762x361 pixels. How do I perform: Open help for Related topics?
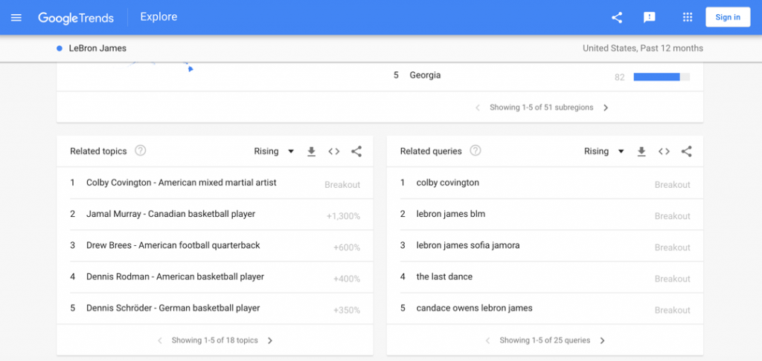click(x=141, y=150)
